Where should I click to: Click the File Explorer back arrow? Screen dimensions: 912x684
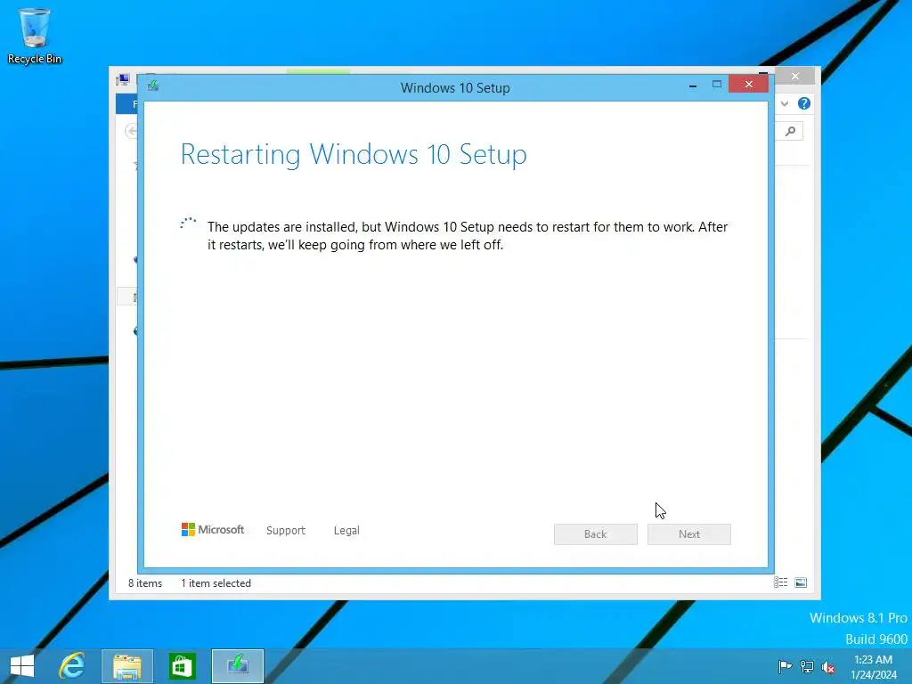132,131
